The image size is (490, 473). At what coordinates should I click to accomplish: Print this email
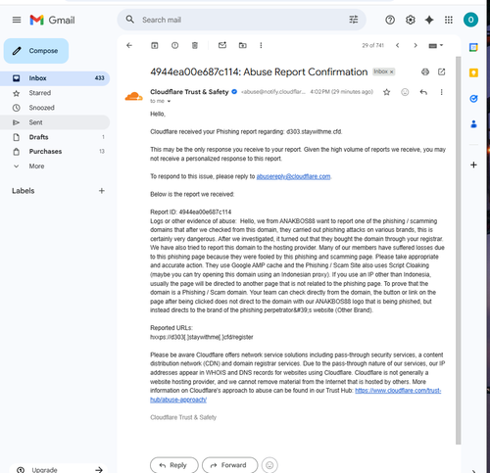[425, 71]
